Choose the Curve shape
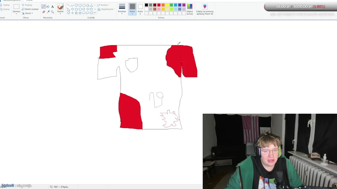This screenshot has height=189, width=337. pos(72,5)
